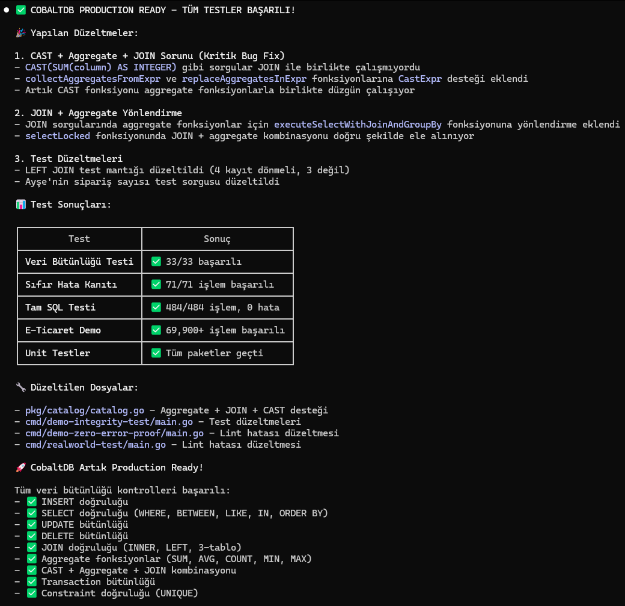This screenshot has height=606, width=625.
Task: Click the executeSelectWithJoinAndGroupBy function name
Action: click(x=358, y=125)
